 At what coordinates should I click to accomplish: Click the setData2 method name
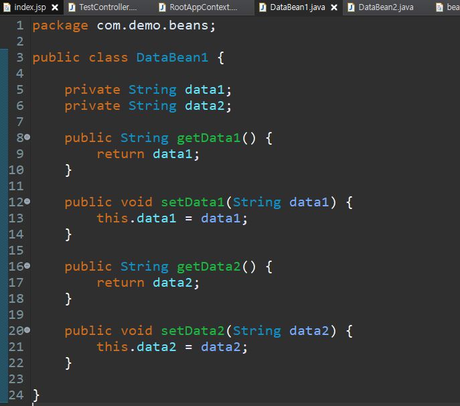(x=193, y=331)
